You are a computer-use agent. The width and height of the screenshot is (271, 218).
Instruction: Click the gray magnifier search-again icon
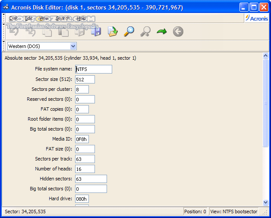(145, 32)
